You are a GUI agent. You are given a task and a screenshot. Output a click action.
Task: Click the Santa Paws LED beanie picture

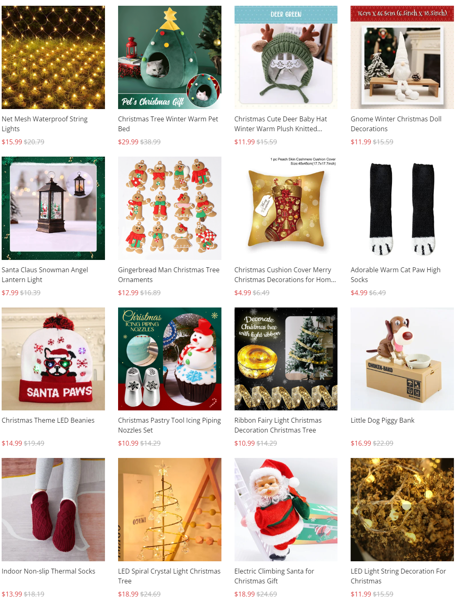tap(53, 359)
